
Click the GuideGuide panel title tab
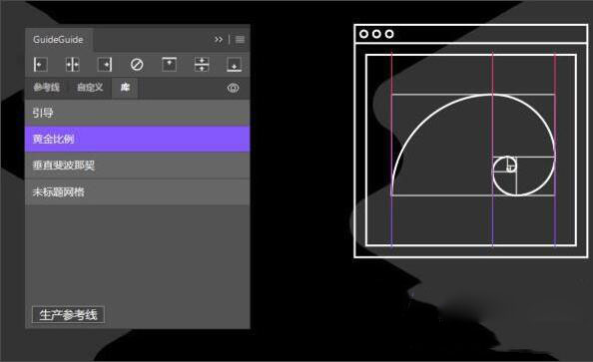pos(58,39)
